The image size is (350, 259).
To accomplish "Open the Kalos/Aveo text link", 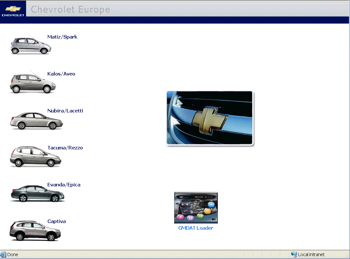I will point(61,74).
